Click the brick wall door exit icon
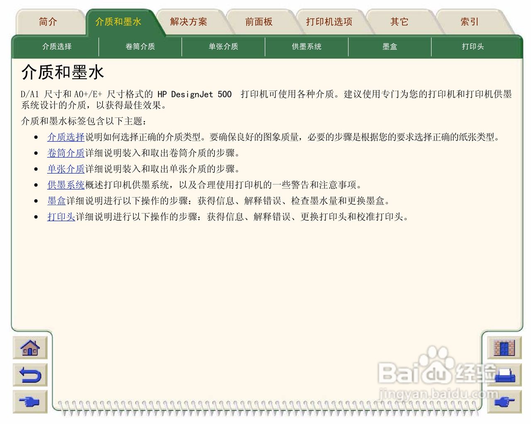Viewport: 531px width, 424px height. click(504, 348)
